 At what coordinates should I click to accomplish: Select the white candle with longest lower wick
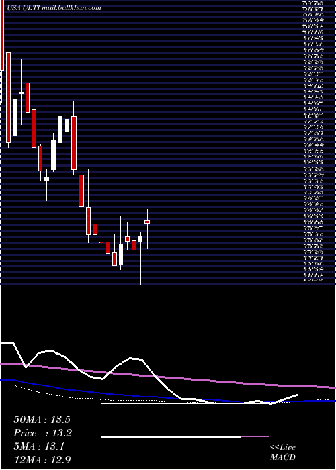click(140, 238)
